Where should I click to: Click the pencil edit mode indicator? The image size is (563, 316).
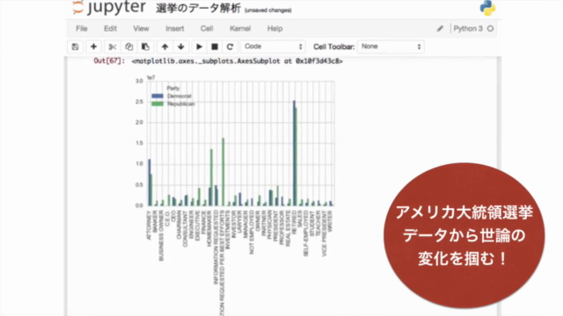[440, 29]
